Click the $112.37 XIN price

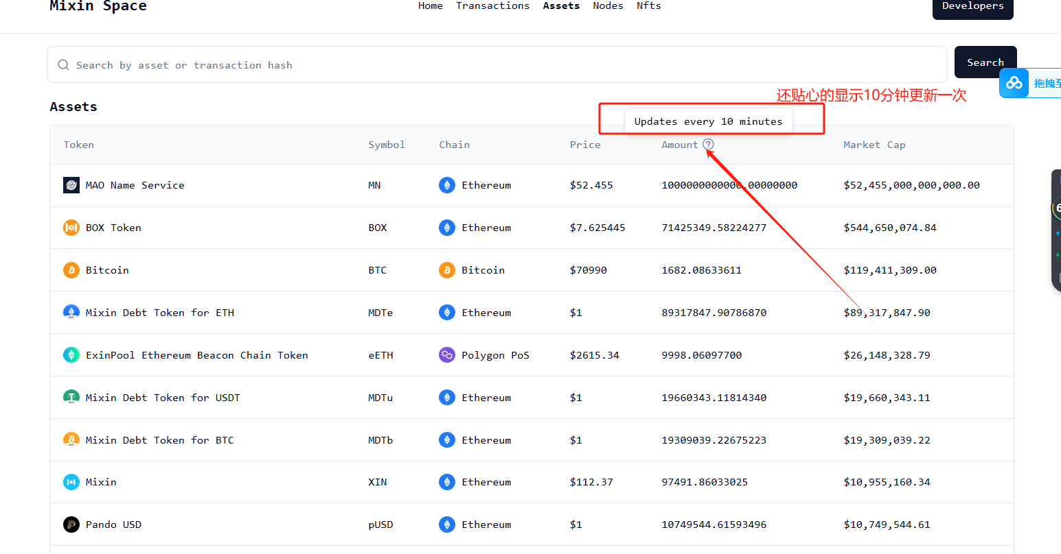[591, 482]
